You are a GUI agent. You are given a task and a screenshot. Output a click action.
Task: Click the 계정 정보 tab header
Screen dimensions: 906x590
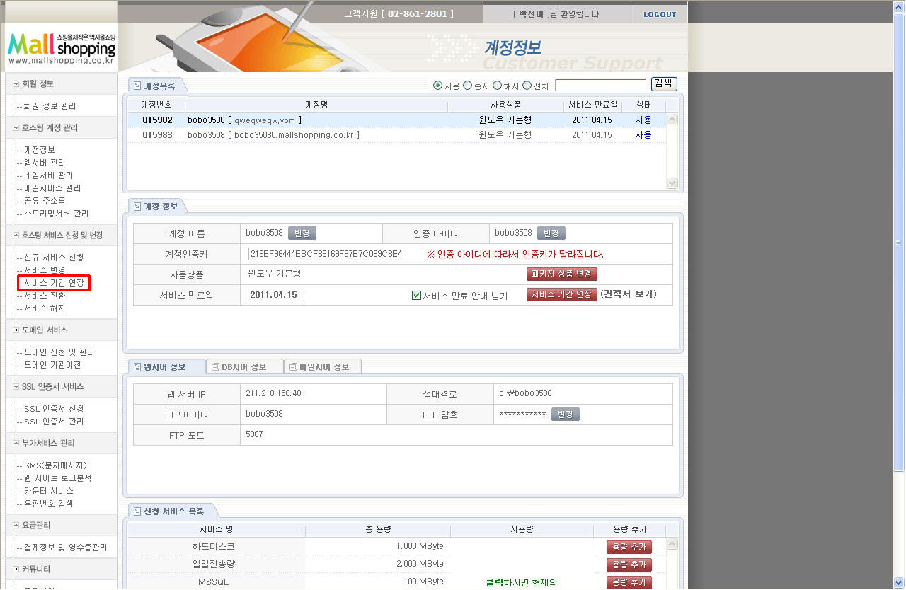tap(157, 207)
